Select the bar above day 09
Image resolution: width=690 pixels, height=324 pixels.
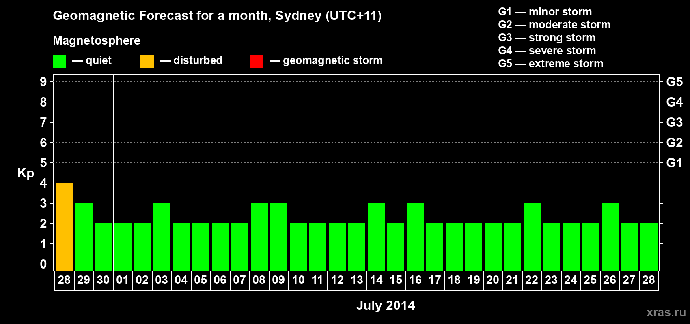tap(279, 237)
